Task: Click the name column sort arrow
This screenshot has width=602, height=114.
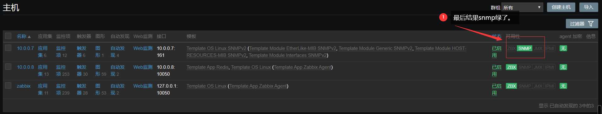Action: click(x=29, y=37)
